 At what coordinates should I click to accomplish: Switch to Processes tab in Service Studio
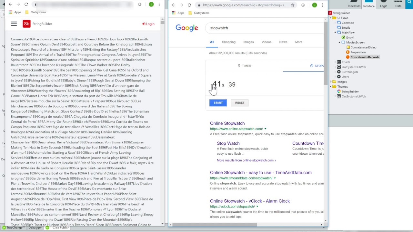pos(354,5)
